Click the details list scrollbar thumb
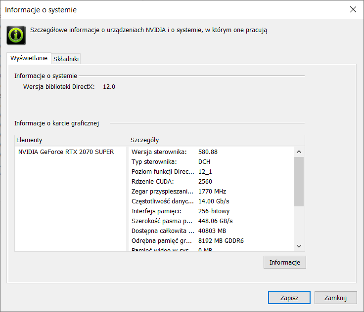 299,181
